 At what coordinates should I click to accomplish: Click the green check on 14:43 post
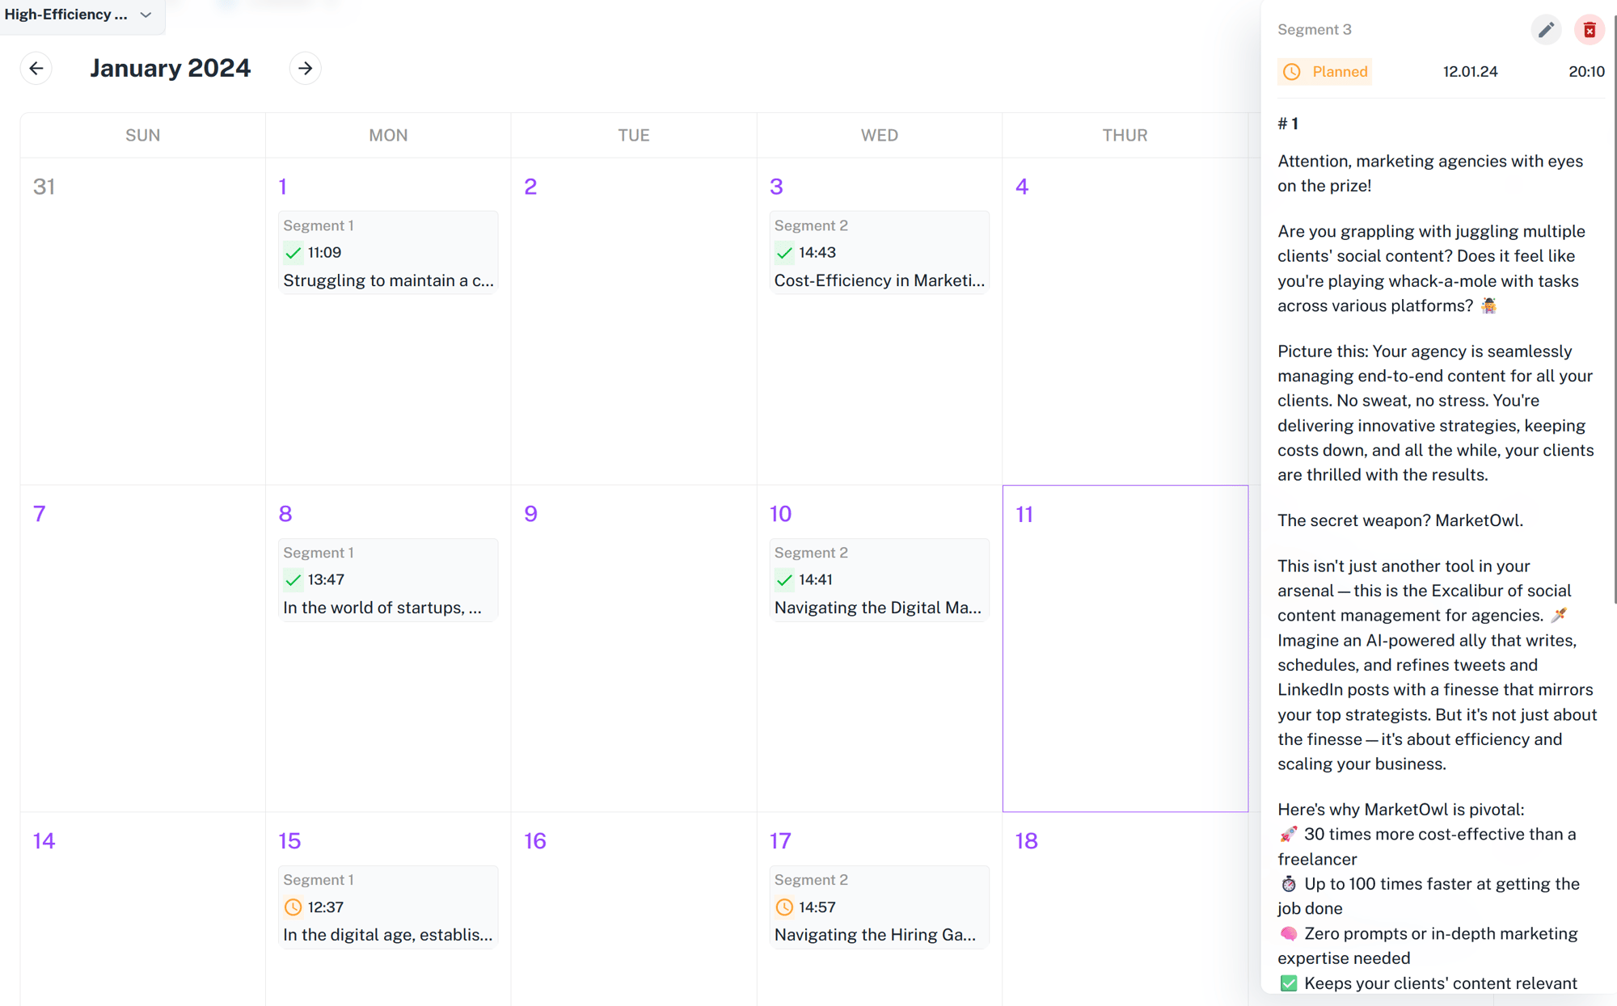[x=783, y=253]
